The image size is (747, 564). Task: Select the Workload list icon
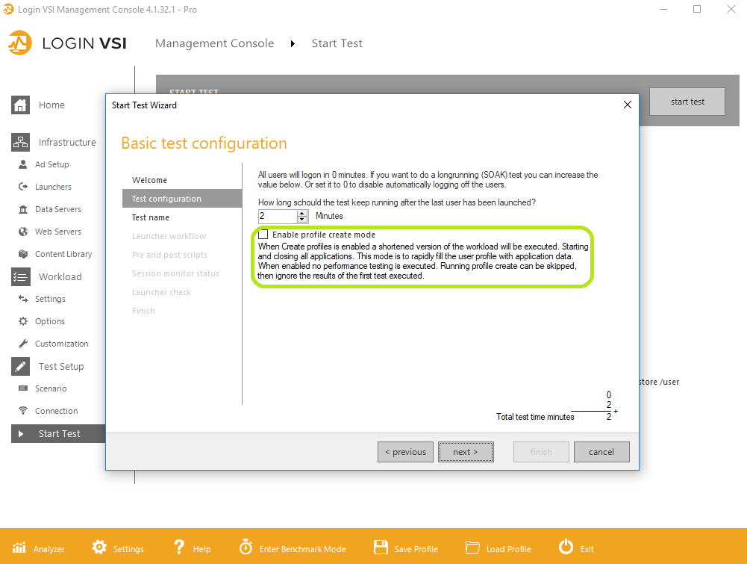pos(20,276)
